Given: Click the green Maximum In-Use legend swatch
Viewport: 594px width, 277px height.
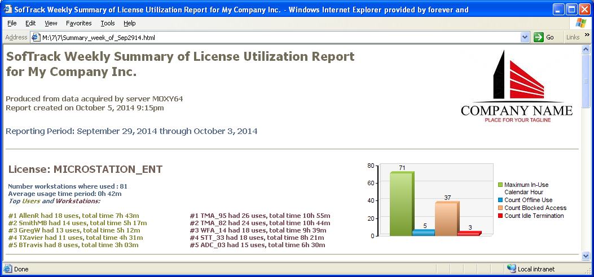Looking at the screenshot, I should coord(500,185).
